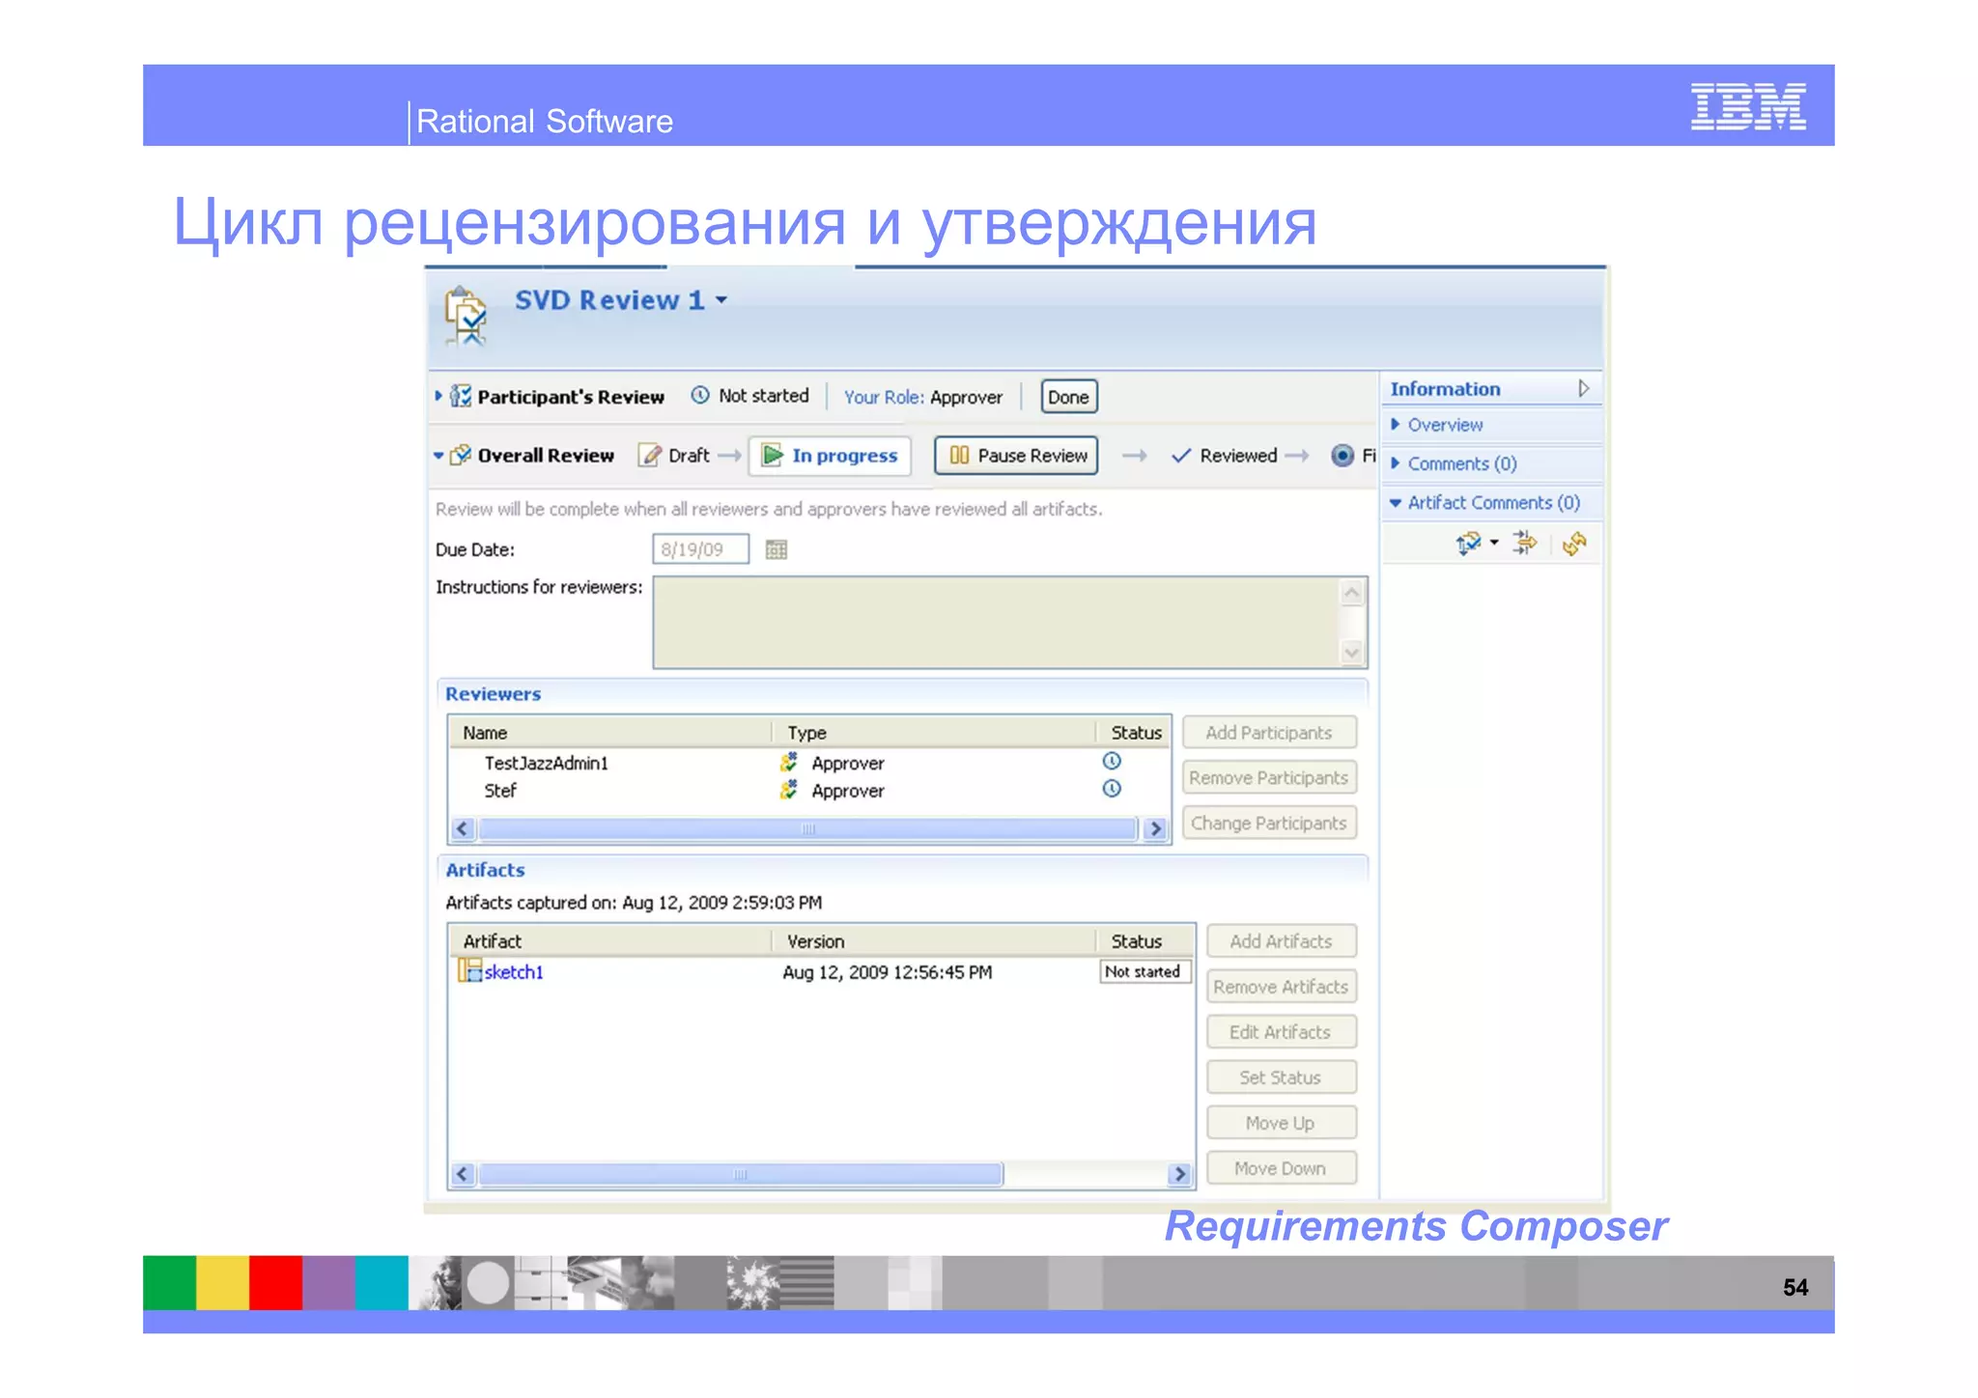1978x1398 pixels.
Task: Click the Participant's Review people icon
Action: tap(461, 396)
